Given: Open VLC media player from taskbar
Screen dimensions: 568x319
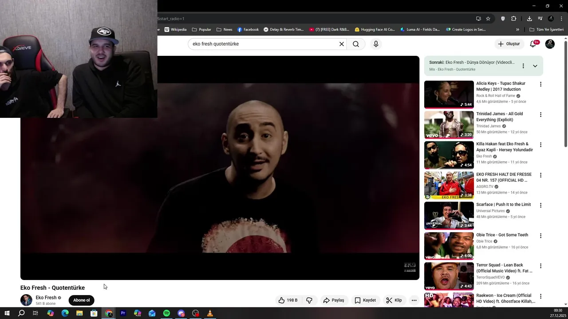Looking at the screenshot, I should point(210,313).
